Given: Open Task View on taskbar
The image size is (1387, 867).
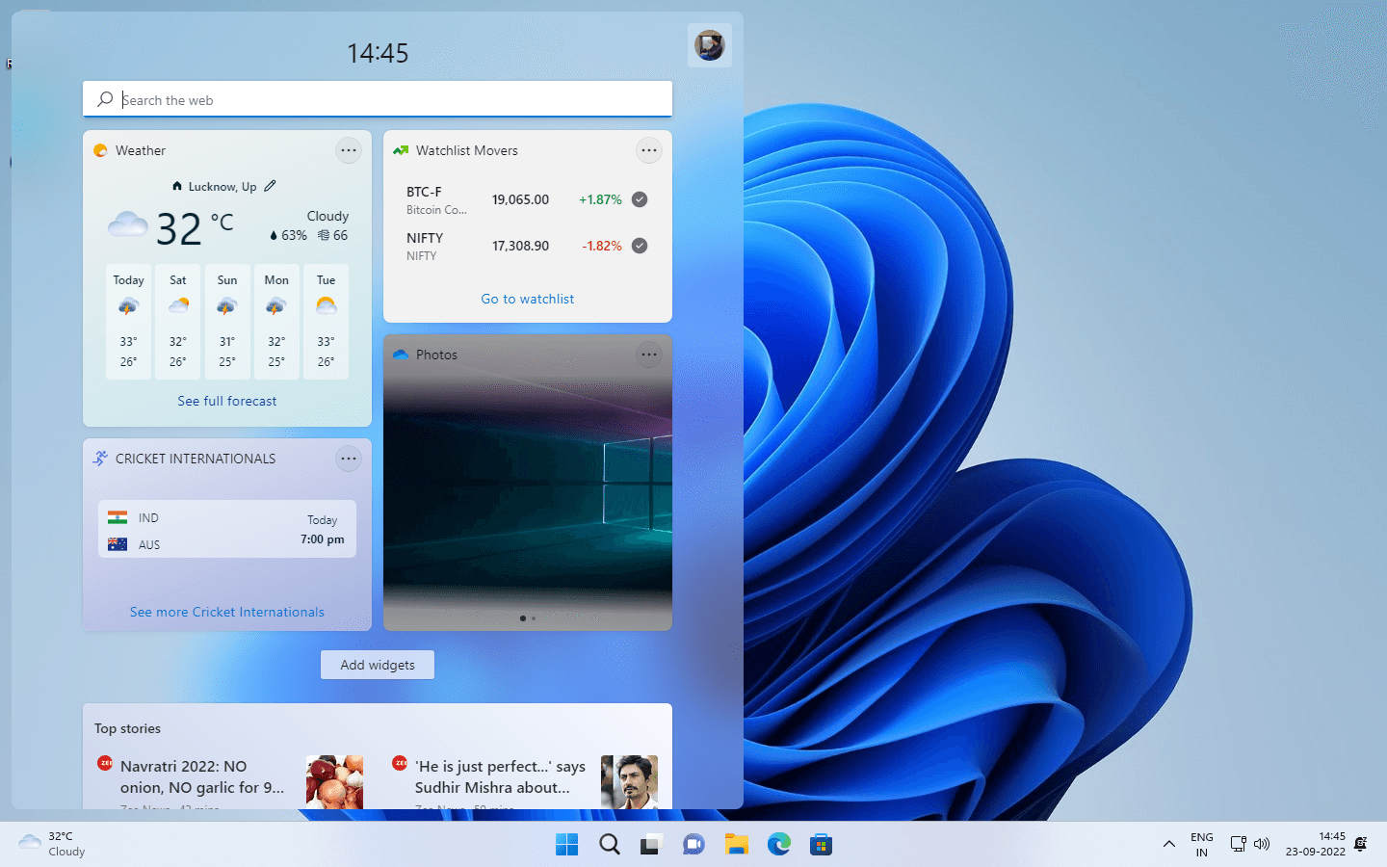Looking at the screenshot, I should [651, 845].
